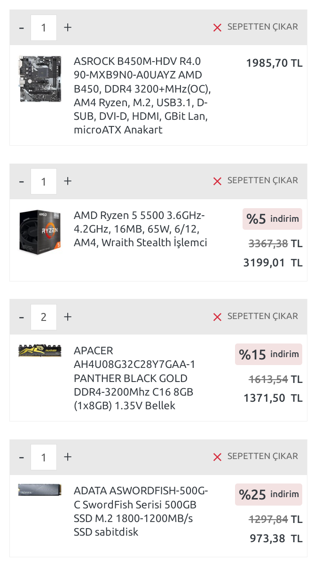Decrease ASRock motherboard quantity with minus
The height and width of the screenshot is (569, 314).
pos(21,27)
